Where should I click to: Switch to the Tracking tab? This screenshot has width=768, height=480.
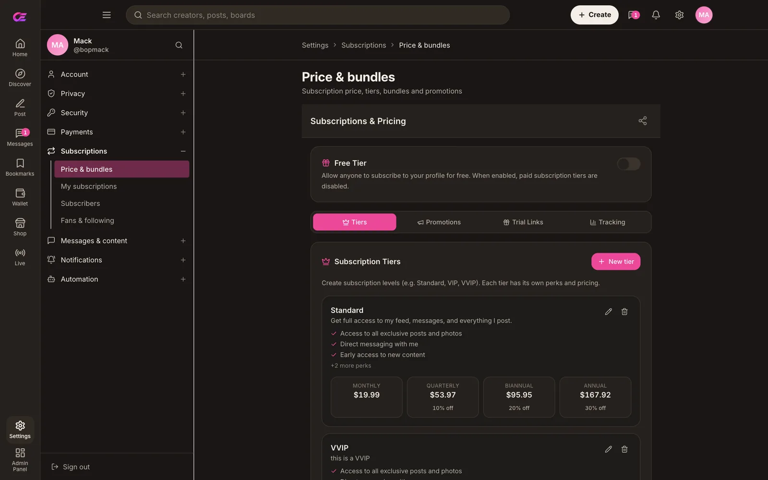[607, 222]
